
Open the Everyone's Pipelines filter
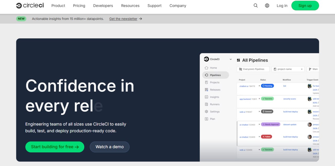[x=253, y=69]
